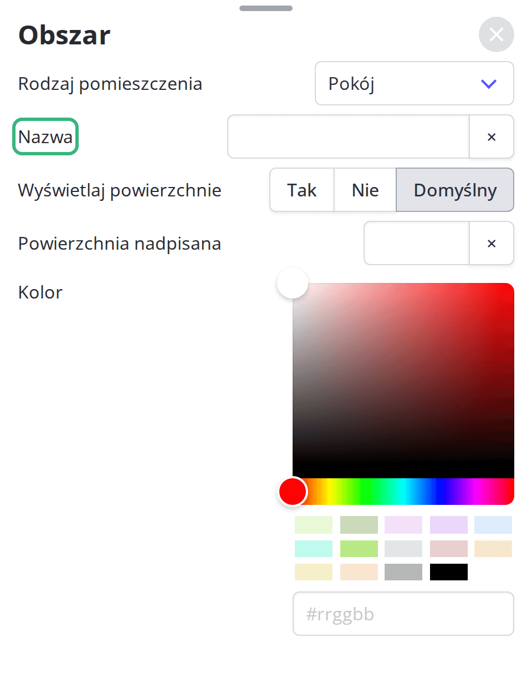The image size is (532, 688).
Task: Close the Obszar panel
Action: coord(496,34)
